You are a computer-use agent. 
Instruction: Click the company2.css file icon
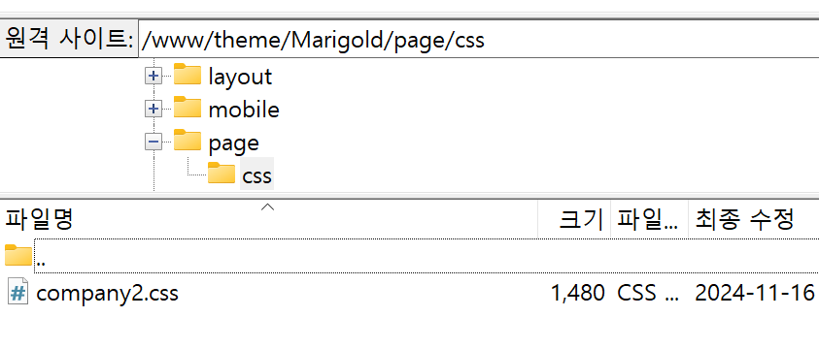point(17,292)
